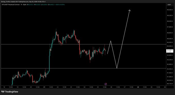Click the TradingView logo
Viewport: 175px width, 95px height.
click(10, 92)
